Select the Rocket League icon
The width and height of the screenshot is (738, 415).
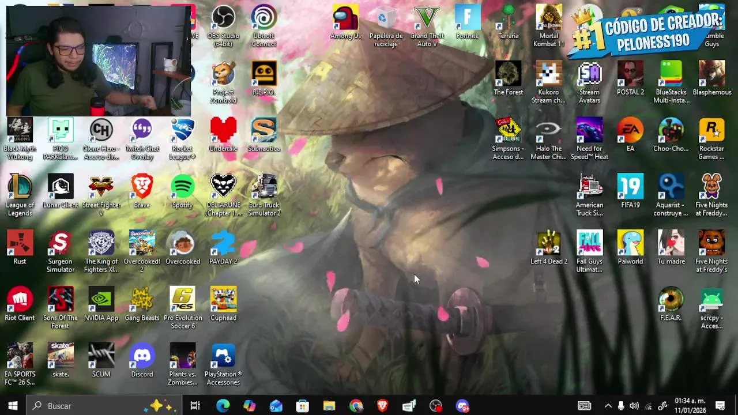coord(183,138)
